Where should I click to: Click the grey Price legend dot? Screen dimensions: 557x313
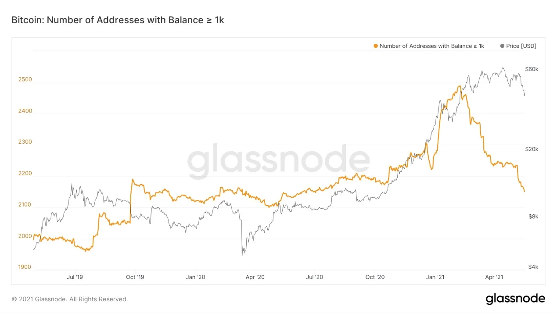tap(502, 46)
